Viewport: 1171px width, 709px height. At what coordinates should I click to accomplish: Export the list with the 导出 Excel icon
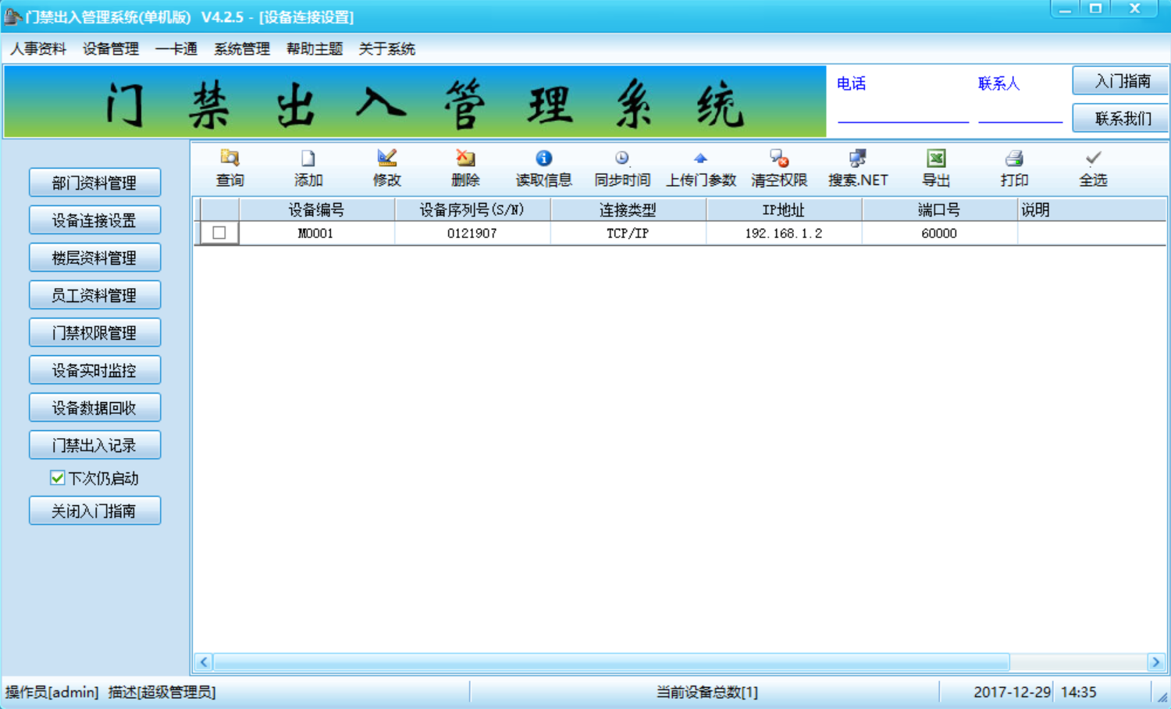click(936, 159)
